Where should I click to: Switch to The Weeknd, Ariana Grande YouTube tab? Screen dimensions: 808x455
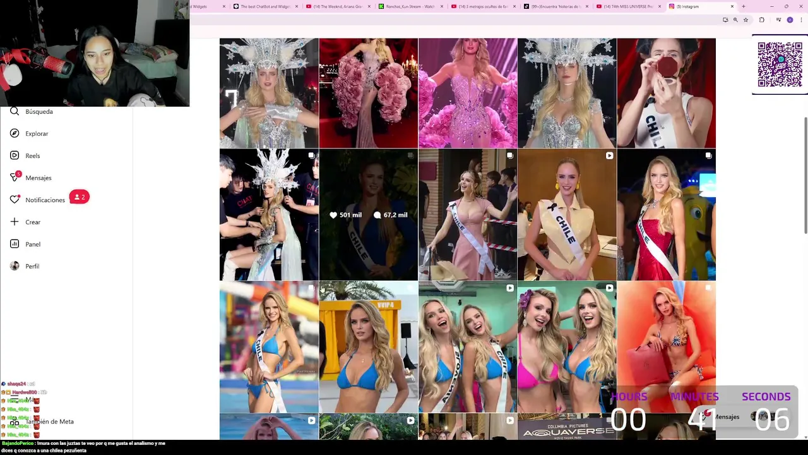pos(336,6)
